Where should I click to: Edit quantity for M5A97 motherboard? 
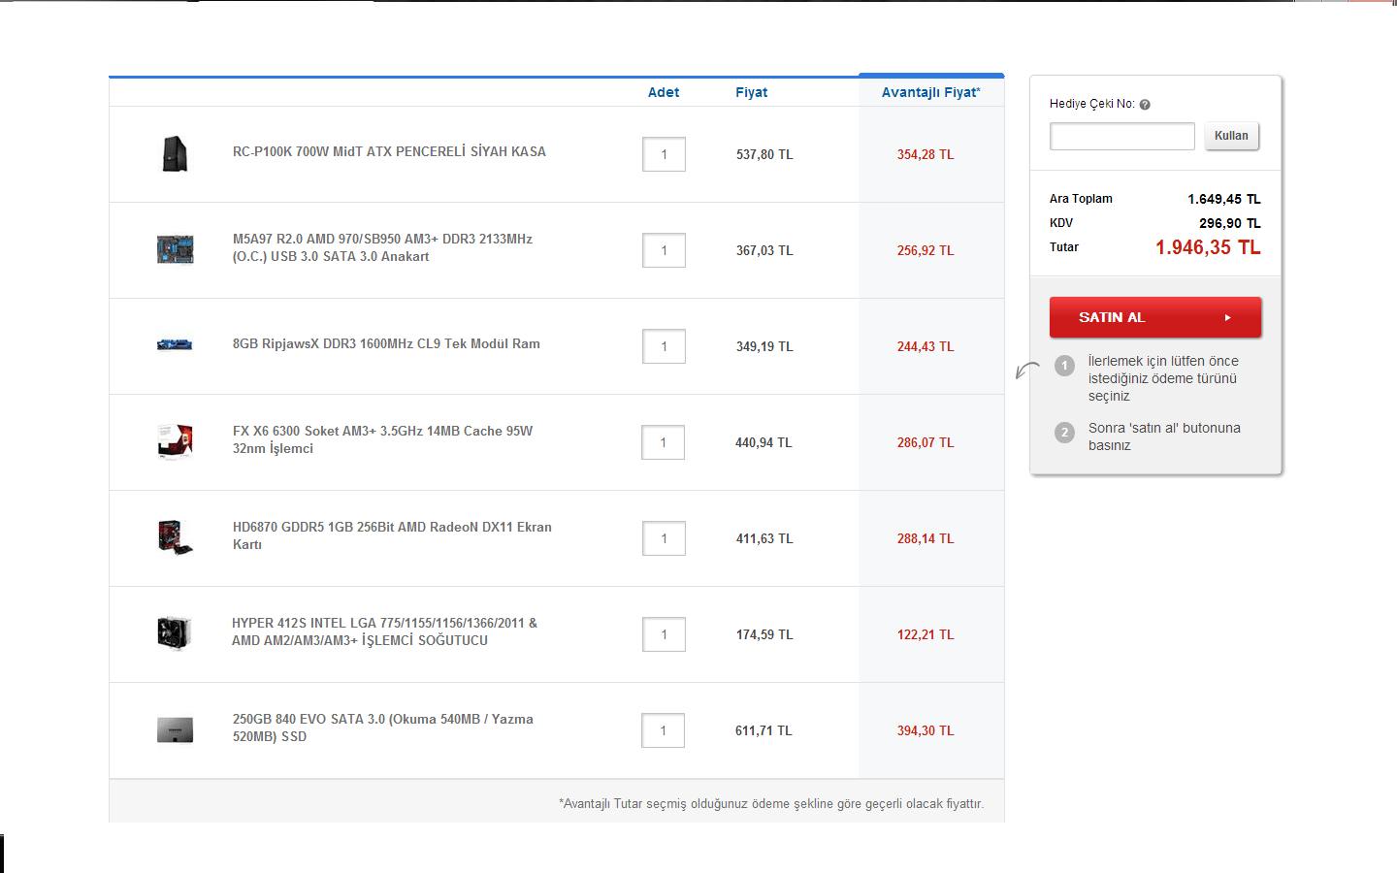664,250
